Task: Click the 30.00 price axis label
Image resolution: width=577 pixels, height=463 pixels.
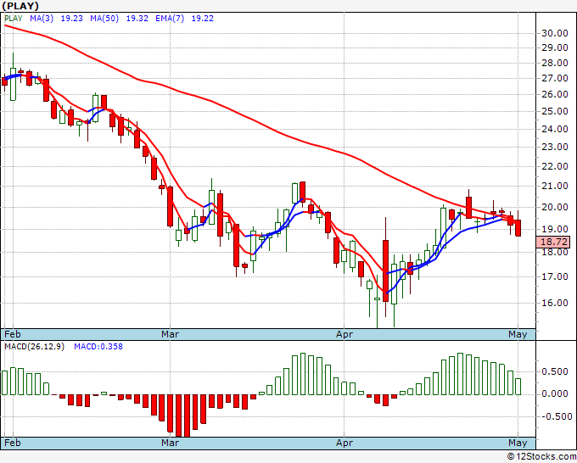Action: (555, 33)
